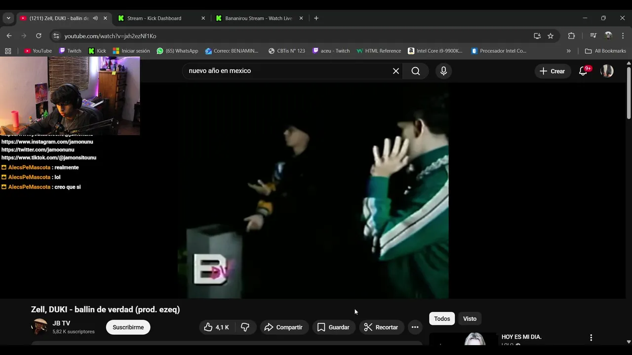Open the tab search dropdown arrow

pyautogui.click(x=8, y=18)
